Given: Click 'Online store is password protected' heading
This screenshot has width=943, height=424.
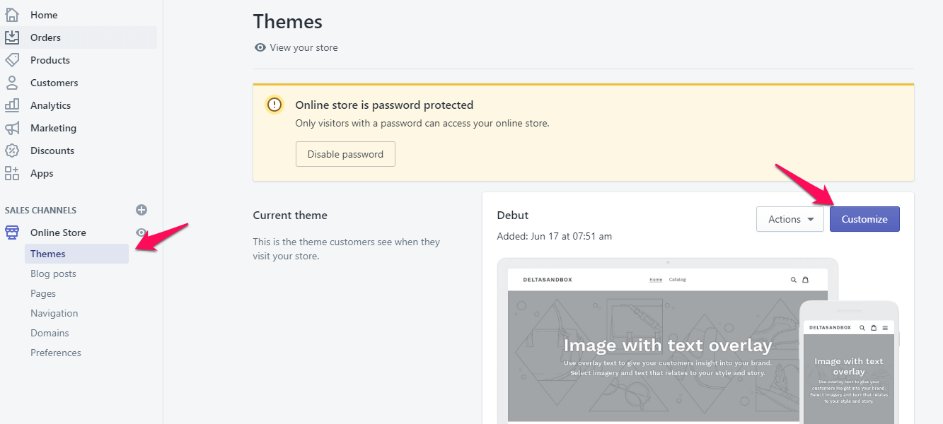Looking at the screenshot, I should [384, 105].
